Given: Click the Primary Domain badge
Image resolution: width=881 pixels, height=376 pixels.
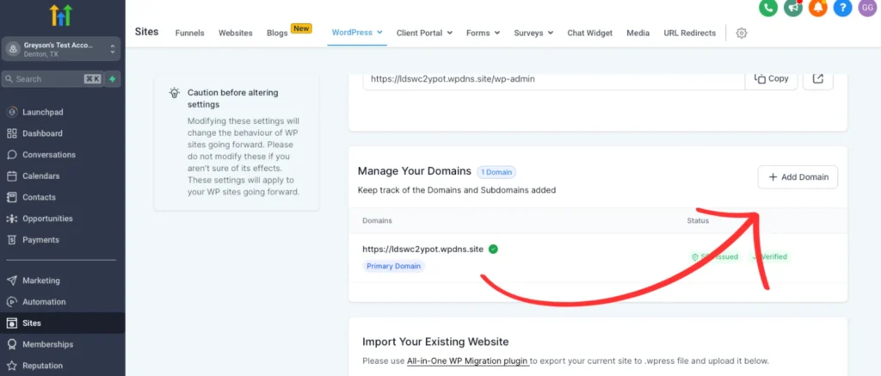Looking at the screenshot, I should [x=394, y=267].
